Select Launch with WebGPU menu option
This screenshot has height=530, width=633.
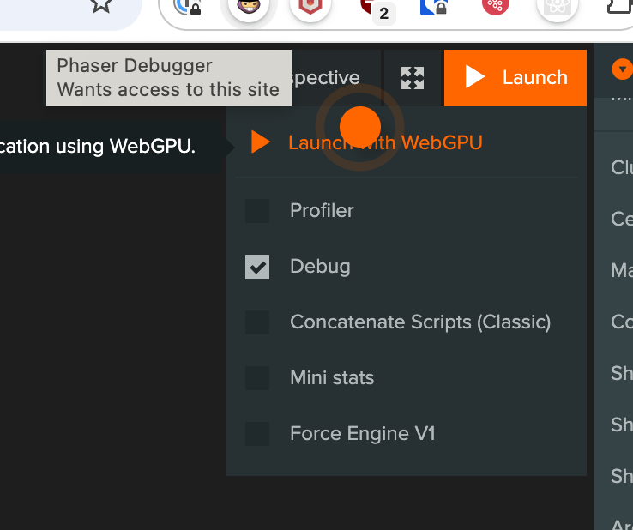(385, 142)
